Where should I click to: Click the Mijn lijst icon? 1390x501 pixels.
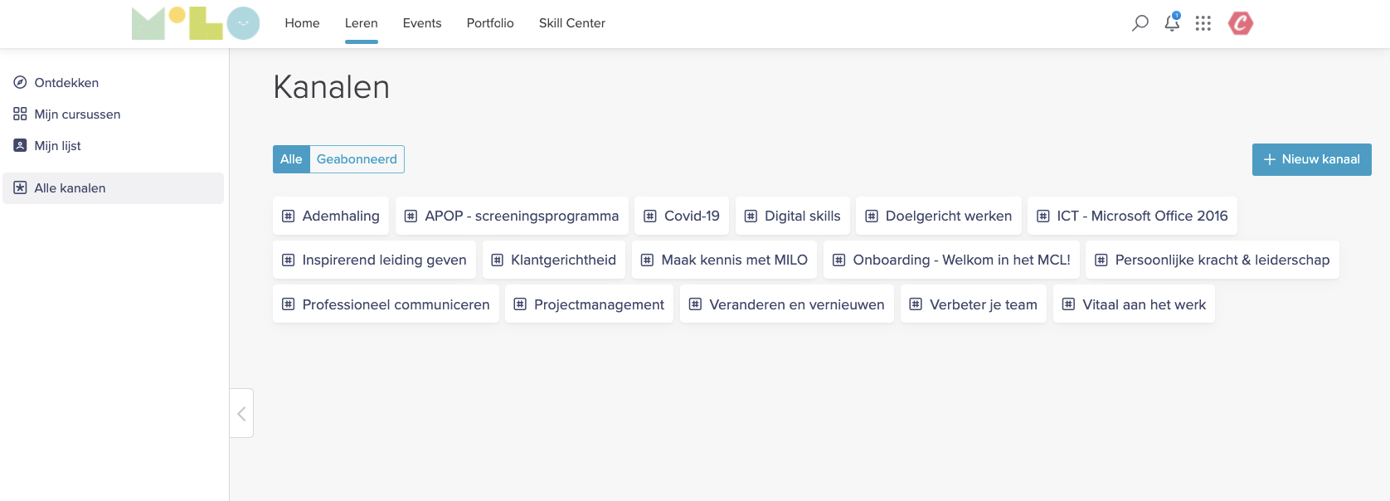tap(21, 146)
